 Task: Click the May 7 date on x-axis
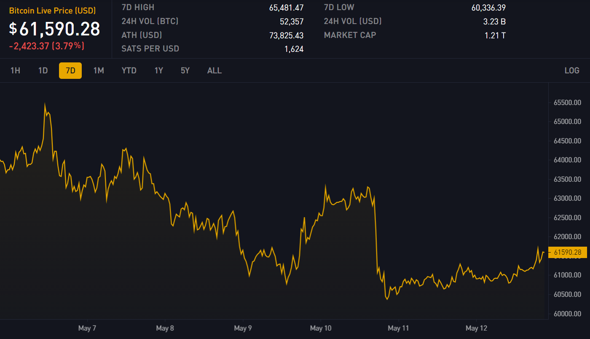click(x=87, y=328)
